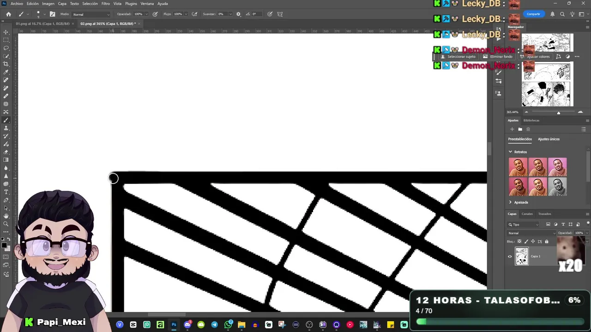Select the Move tool
This screenshot has height=332, width=591.
[6, 32]
